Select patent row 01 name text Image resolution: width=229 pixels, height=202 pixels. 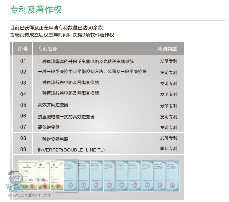pyautogui.click(x=86, y=61)
